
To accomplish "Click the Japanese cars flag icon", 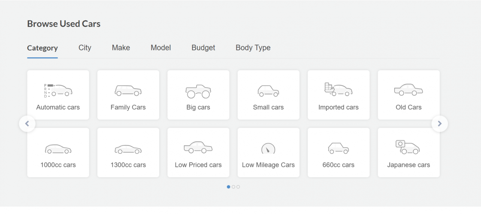I will (x=408, y=147).
